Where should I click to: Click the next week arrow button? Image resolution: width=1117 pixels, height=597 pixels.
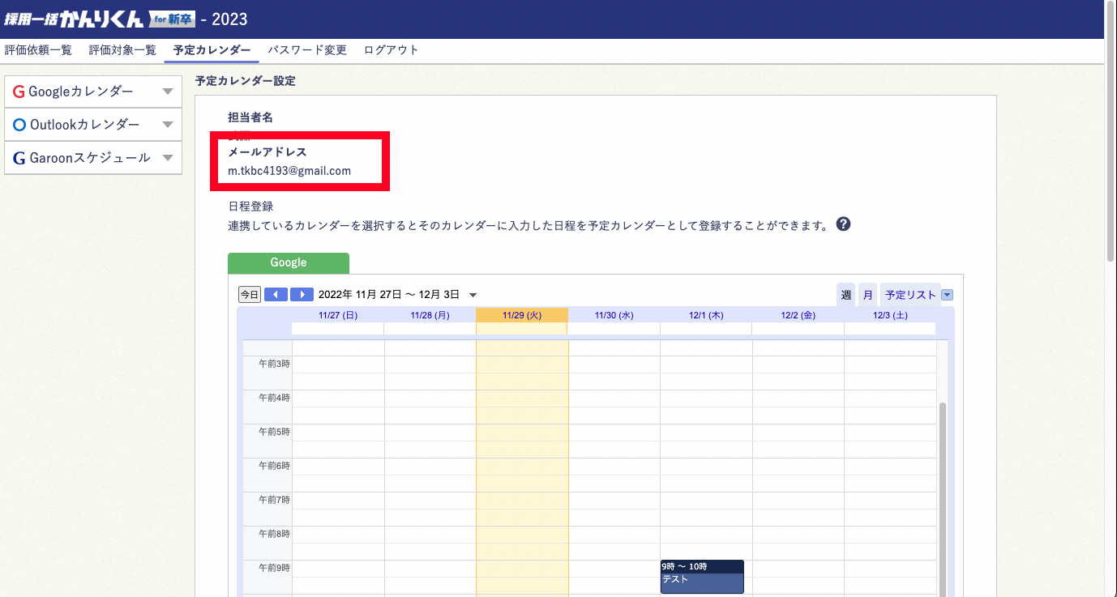pyautogui.click(x=302, y=295)
